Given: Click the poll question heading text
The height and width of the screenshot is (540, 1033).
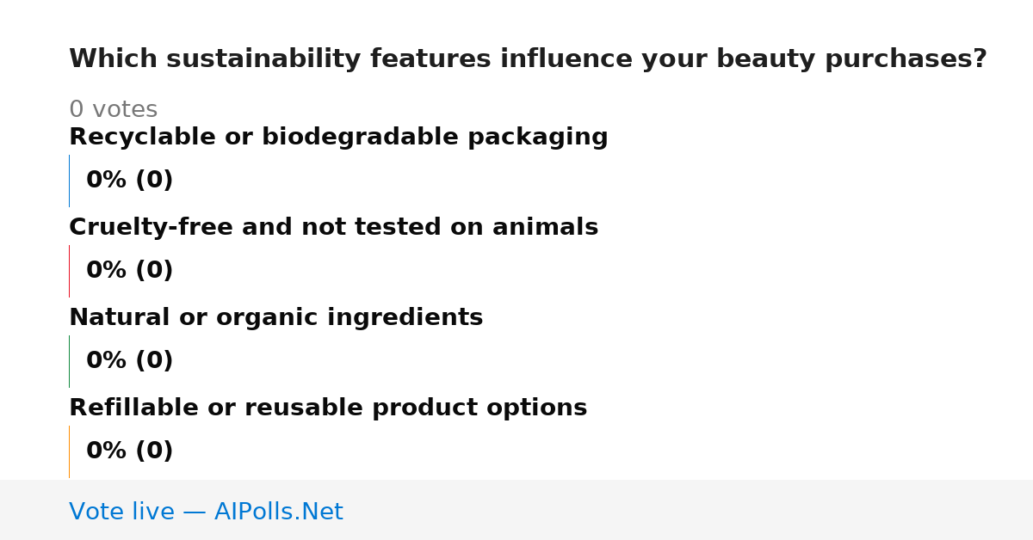Looking at the screenshot, I should coord(528,59).
